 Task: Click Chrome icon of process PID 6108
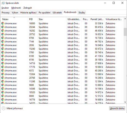point(3,56)
